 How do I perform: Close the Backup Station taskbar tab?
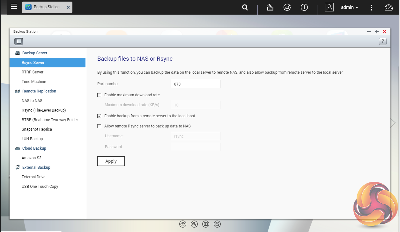tap(68, 7)
